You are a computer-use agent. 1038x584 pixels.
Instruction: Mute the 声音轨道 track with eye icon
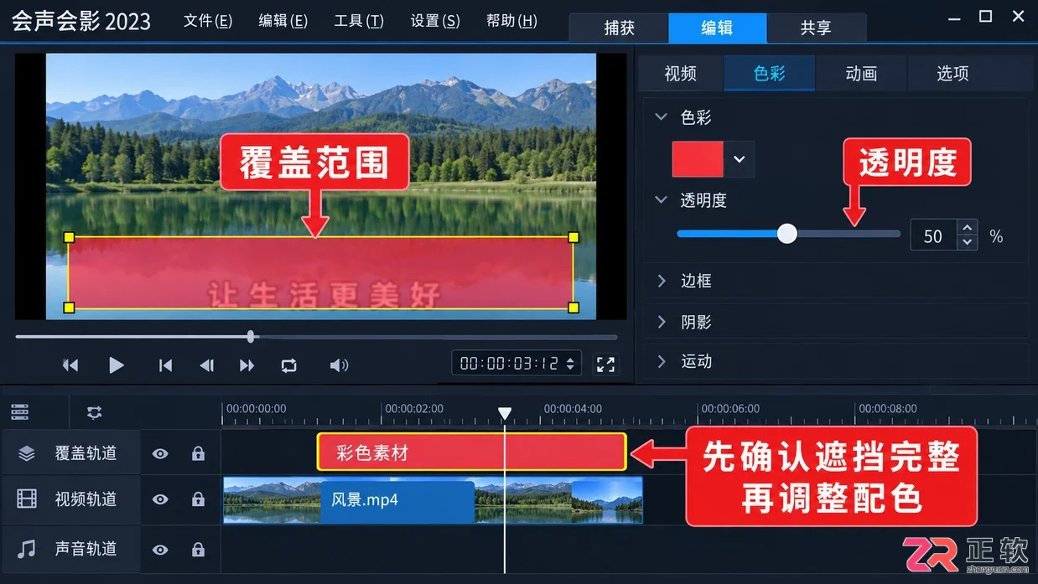(160, 550)
